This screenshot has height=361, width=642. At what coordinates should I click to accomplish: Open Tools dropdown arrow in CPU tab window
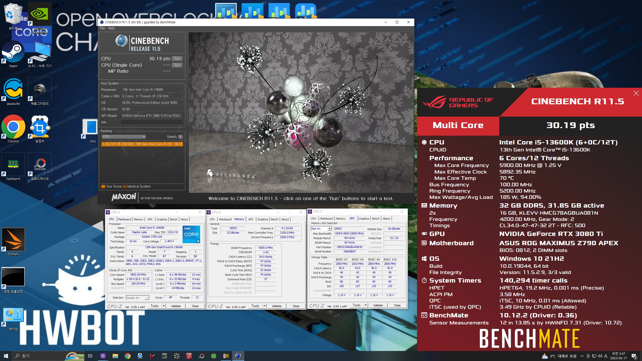point(164,306)
